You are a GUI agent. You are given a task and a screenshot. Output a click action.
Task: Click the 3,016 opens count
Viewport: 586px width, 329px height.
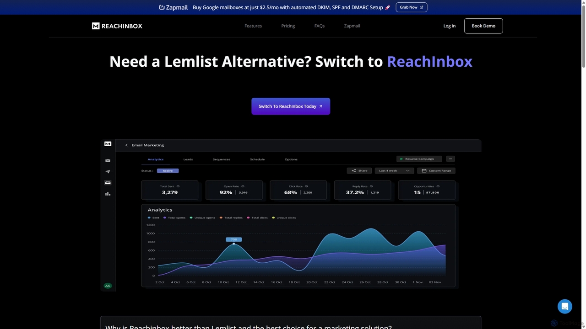[x=243, y=192]
